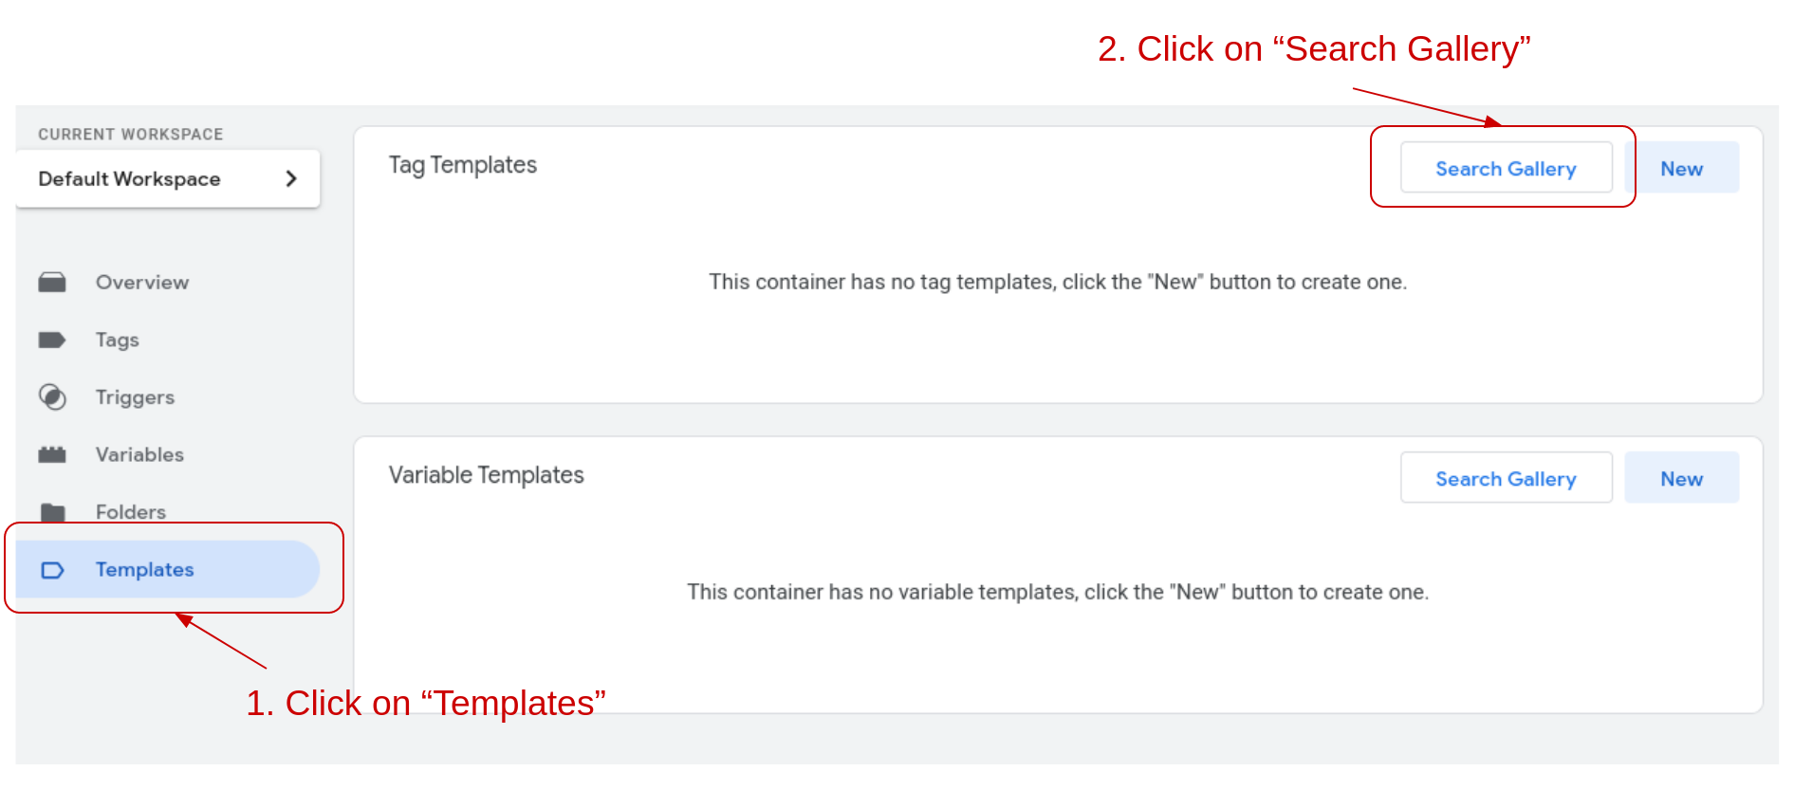
Task: Go to the Triggers section
Action: pos(135,397)
